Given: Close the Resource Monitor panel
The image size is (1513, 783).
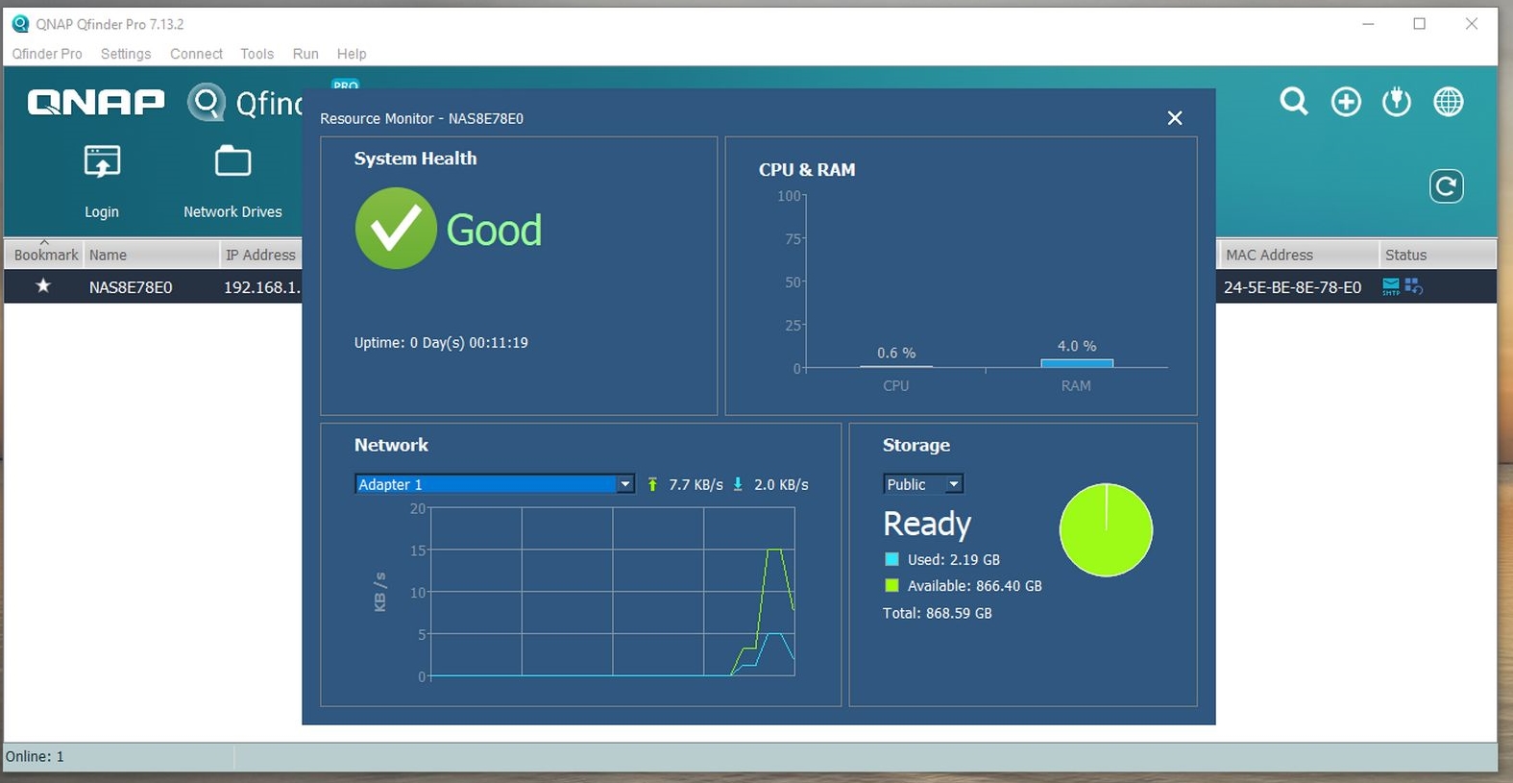Looking at the screenshot, I should pyautogui.click(x=1175, y=118).
